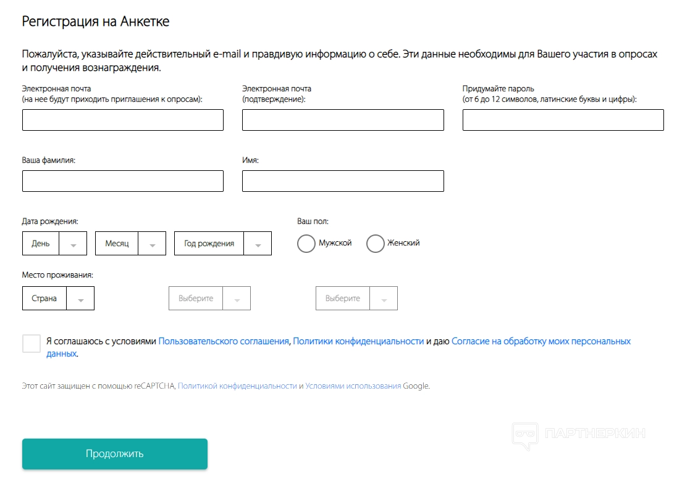Click the email confirmation (подтверждение) field
The height and width of the screenshot is (483, 677).
coord(343,120)
